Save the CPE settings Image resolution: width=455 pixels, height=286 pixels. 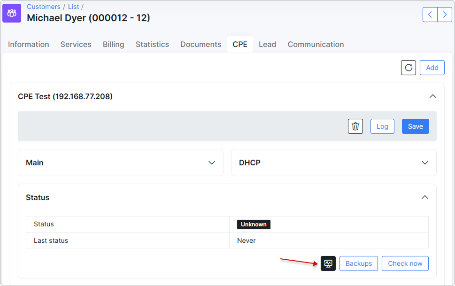415,126
